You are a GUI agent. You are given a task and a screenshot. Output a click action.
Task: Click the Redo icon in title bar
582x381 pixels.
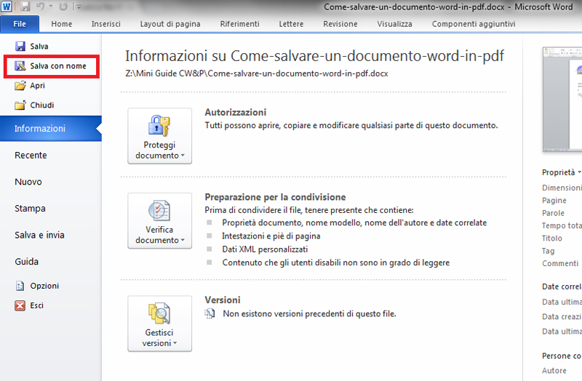click(x=63, y=7)
